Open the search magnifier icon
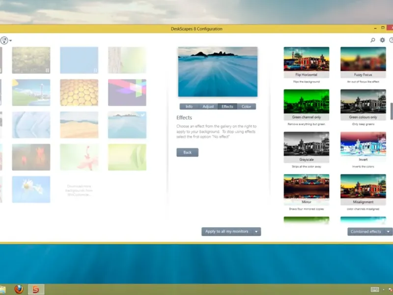The image size is (393, 295). point(373,40)
